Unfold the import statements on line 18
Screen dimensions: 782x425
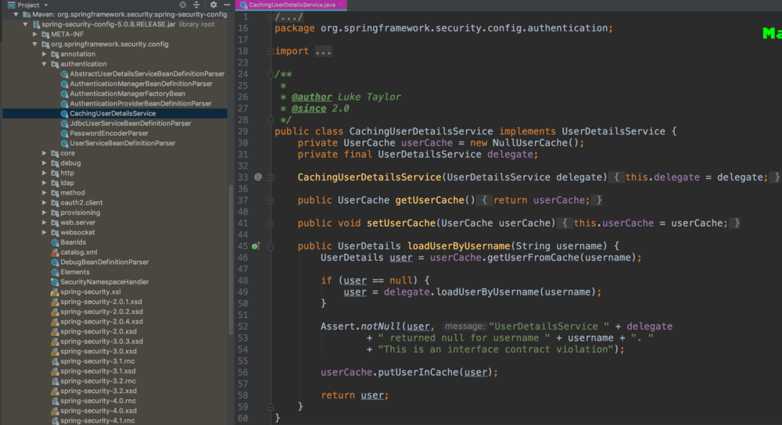point(270,52)
